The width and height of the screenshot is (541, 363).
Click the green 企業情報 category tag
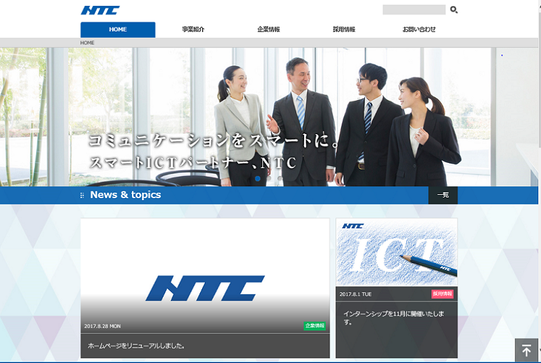[315, 326]
